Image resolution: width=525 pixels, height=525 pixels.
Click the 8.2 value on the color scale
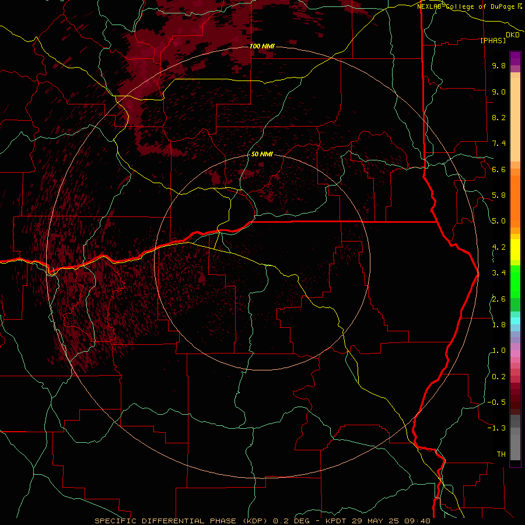[x=499, y=117]
